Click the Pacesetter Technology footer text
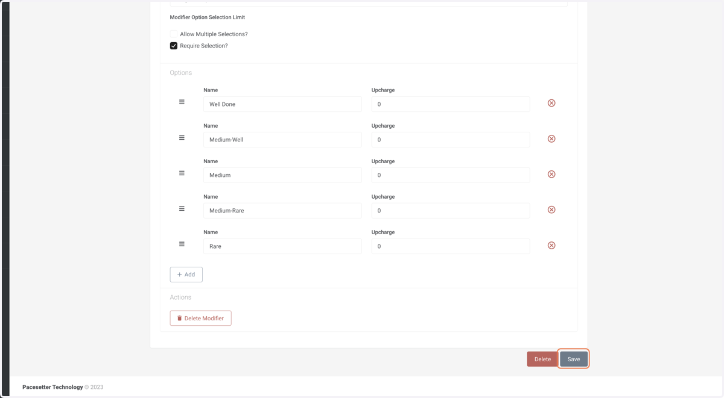Screen dimensions: 724x398 pyautogui.click(x=52, y=387)
